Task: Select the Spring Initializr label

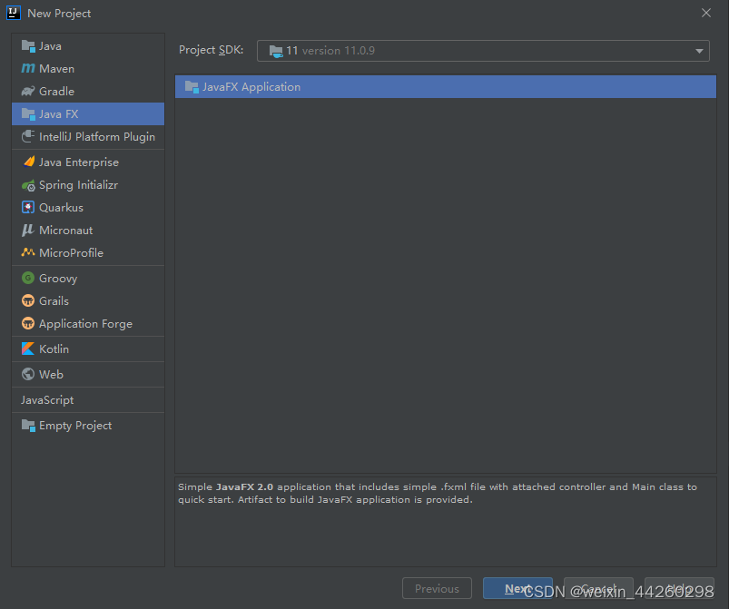Action: pos(79,185)
